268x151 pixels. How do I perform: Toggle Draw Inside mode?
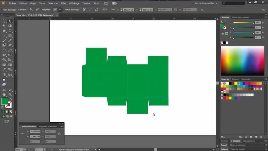pos(11,117)
